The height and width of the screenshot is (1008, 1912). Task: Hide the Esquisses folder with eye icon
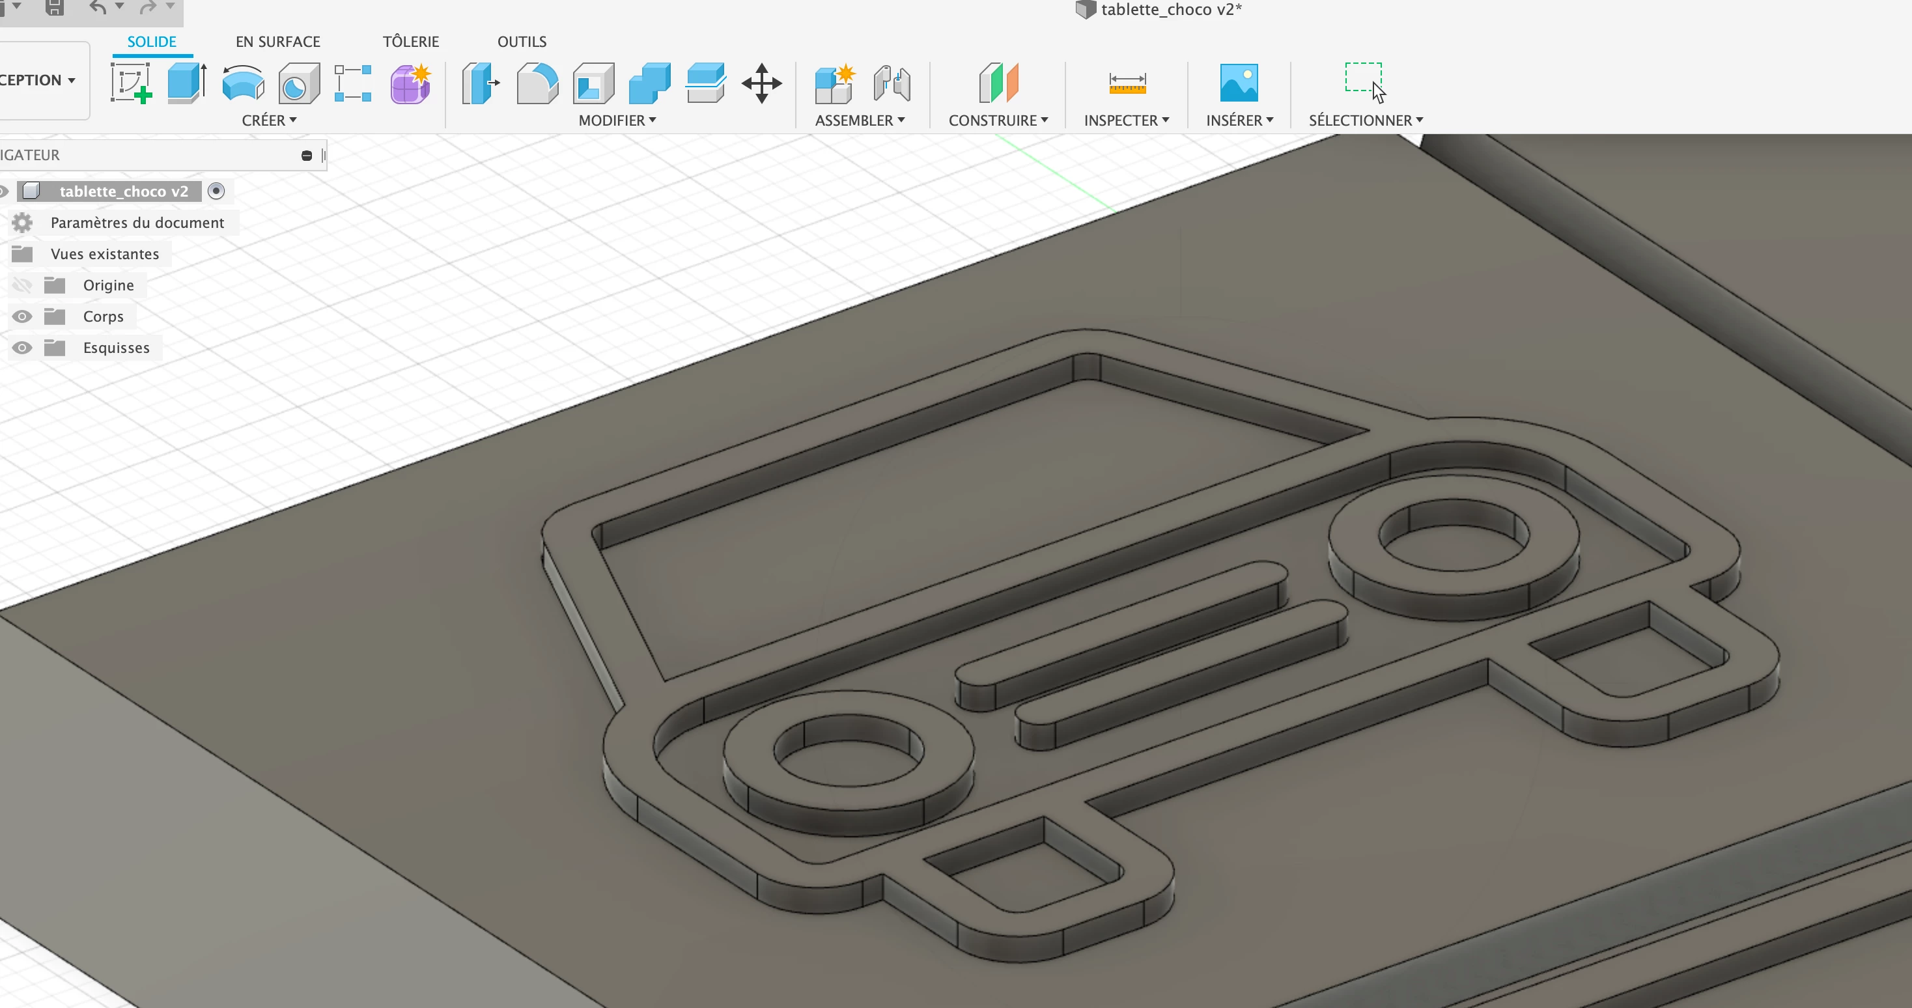click(x=22, y=347)
